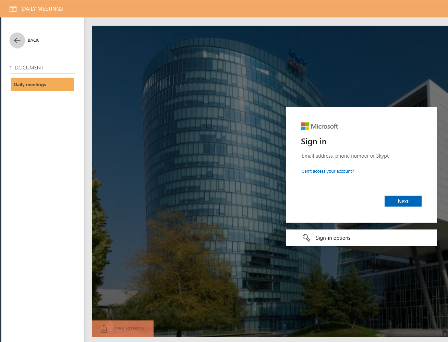This screenshot has height=342, width=448.
Task: Click the Open External share icon
Action: point(104,329)
